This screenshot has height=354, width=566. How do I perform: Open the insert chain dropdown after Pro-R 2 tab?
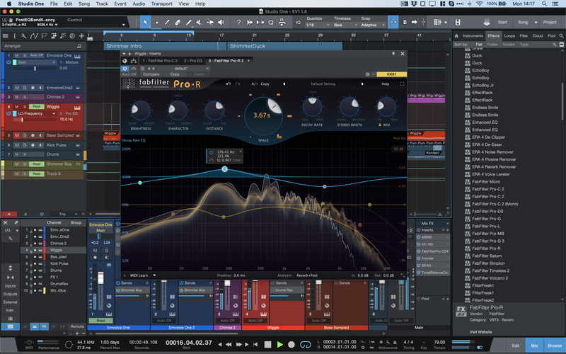tap(249, 61)
